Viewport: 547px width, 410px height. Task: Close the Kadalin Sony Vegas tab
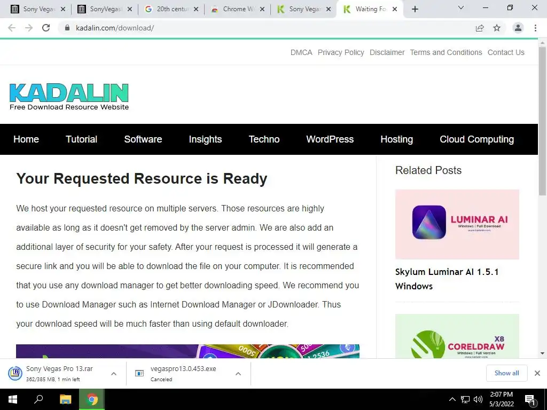pos(329,10)
